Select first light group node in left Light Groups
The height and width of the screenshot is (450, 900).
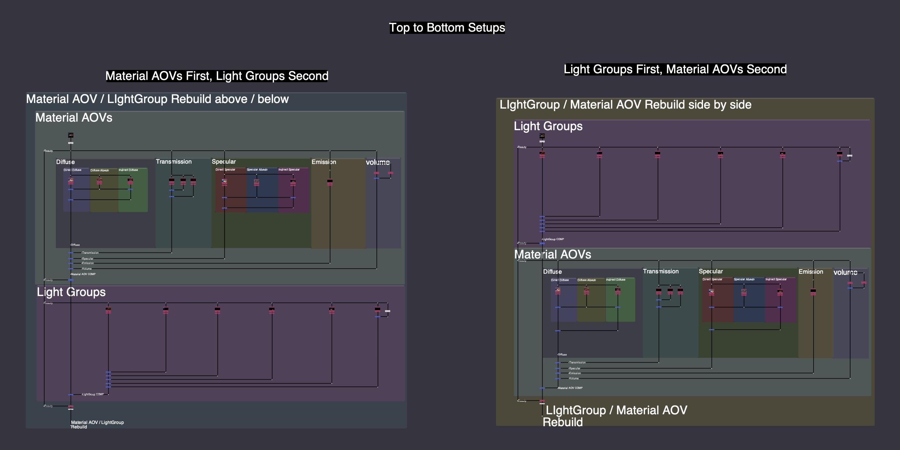(x=108, y=310)
